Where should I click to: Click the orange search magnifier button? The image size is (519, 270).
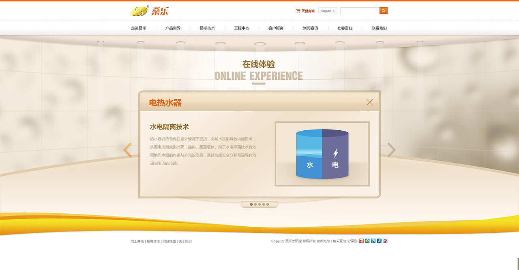coord(384,11)
